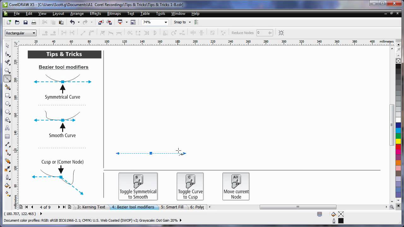Click the Application Launcher icon

click(120, 22)
